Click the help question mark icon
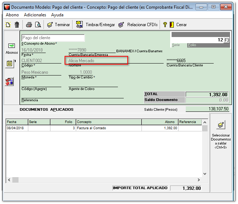238x204 pixels. click(x=165, y=25)
